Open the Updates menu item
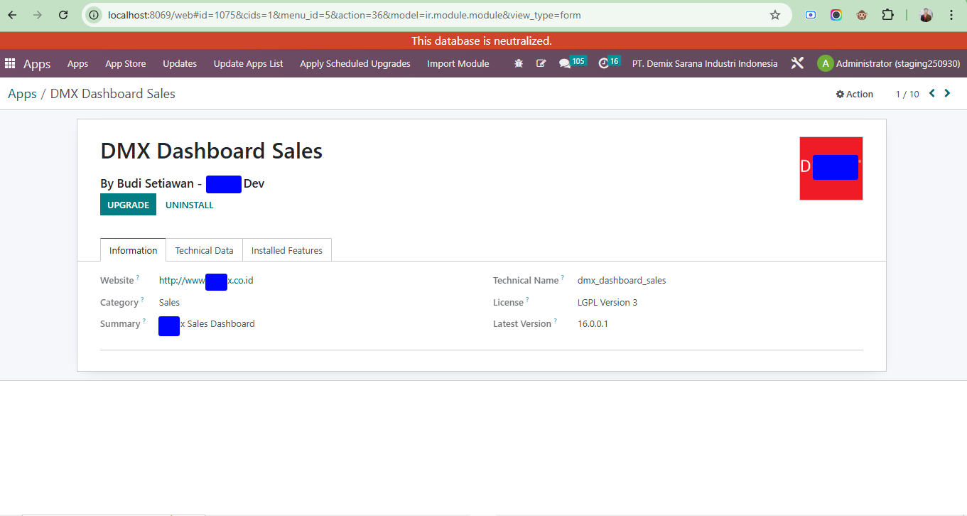Viewport: 967px width, 516px height. [x=180, y=63]
